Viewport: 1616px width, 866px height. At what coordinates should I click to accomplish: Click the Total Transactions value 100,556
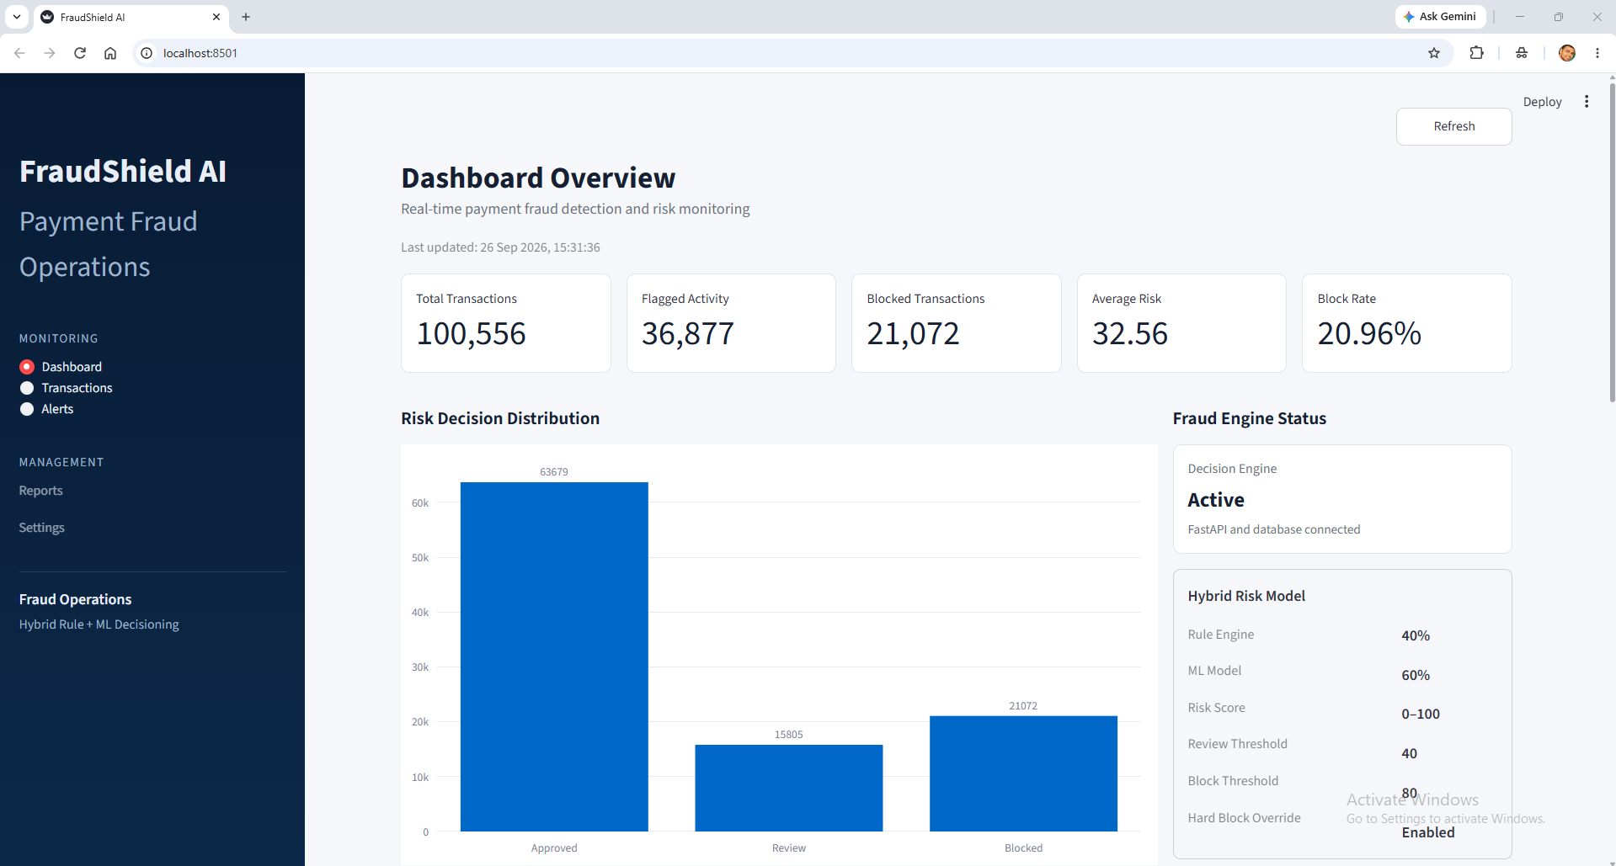click(471, 334)
